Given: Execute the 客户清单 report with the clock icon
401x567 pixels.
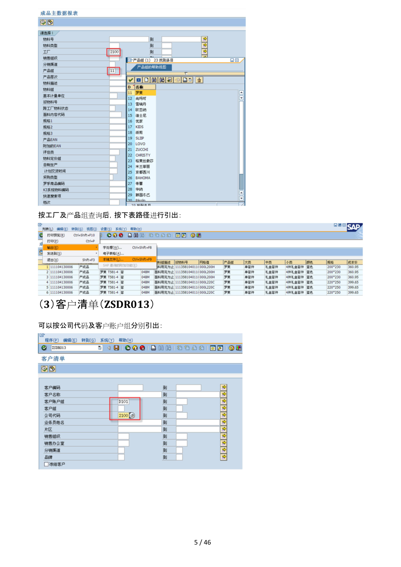Looking at the screenshot, I should tap(45, 368).
